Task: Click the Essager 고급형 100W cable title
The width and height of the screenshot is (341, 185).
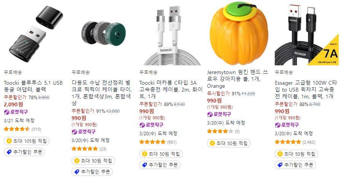Action: click(x=306, y=89)
